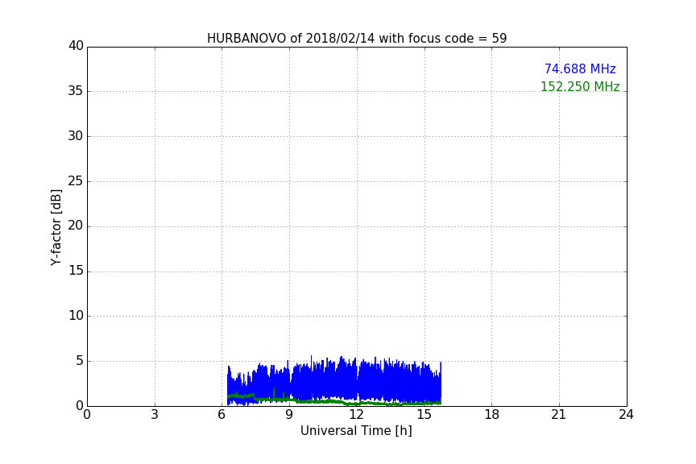
Task: Click y-axis tick label '35'
Action: 76,91
